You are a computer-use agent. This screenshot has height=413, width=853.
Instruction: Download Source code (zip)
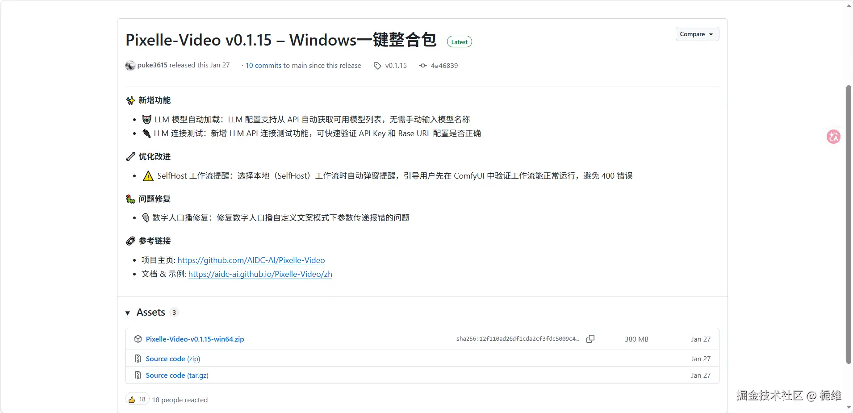pos(173,359)
